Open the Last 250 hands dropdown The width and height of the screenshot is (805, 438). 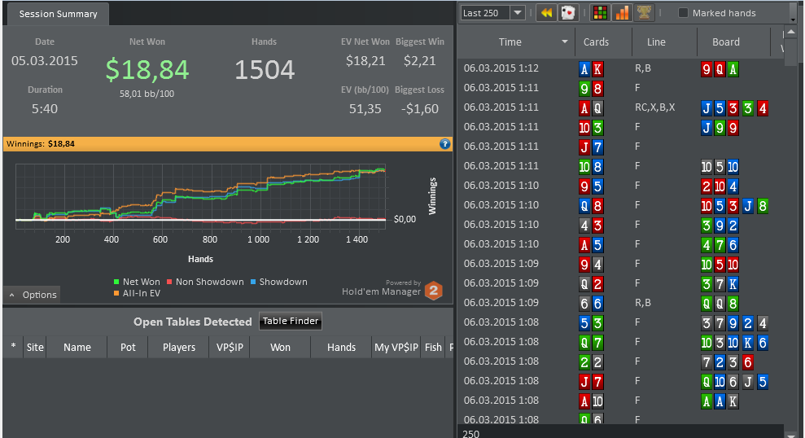pos(518,13)
